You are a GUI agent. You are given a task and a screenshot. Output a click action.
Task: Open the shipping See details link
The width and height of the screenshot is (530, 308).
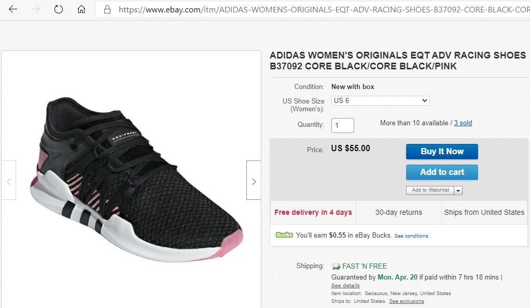tap(345, 286)
